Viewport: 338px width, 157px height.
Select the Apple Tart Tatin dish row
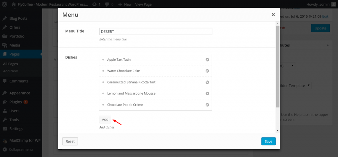pyautogui.click(x=156, y=60)
